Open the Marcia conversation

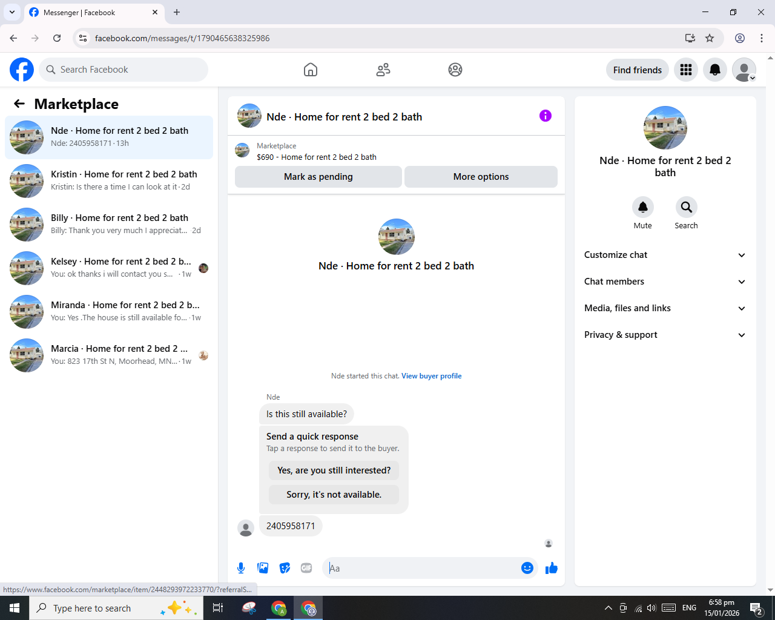109,355
